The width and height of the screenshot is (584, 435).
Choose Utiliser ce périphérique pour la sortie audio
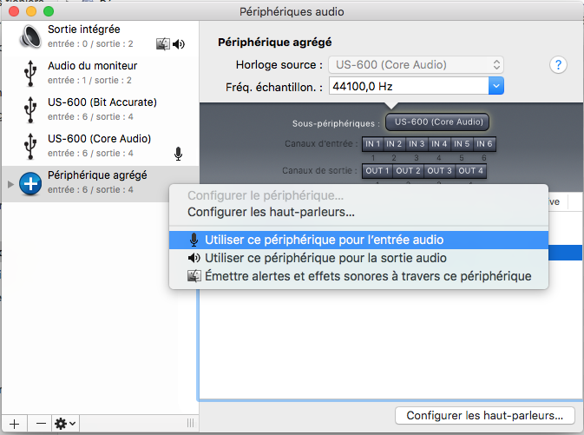point(358,258)
